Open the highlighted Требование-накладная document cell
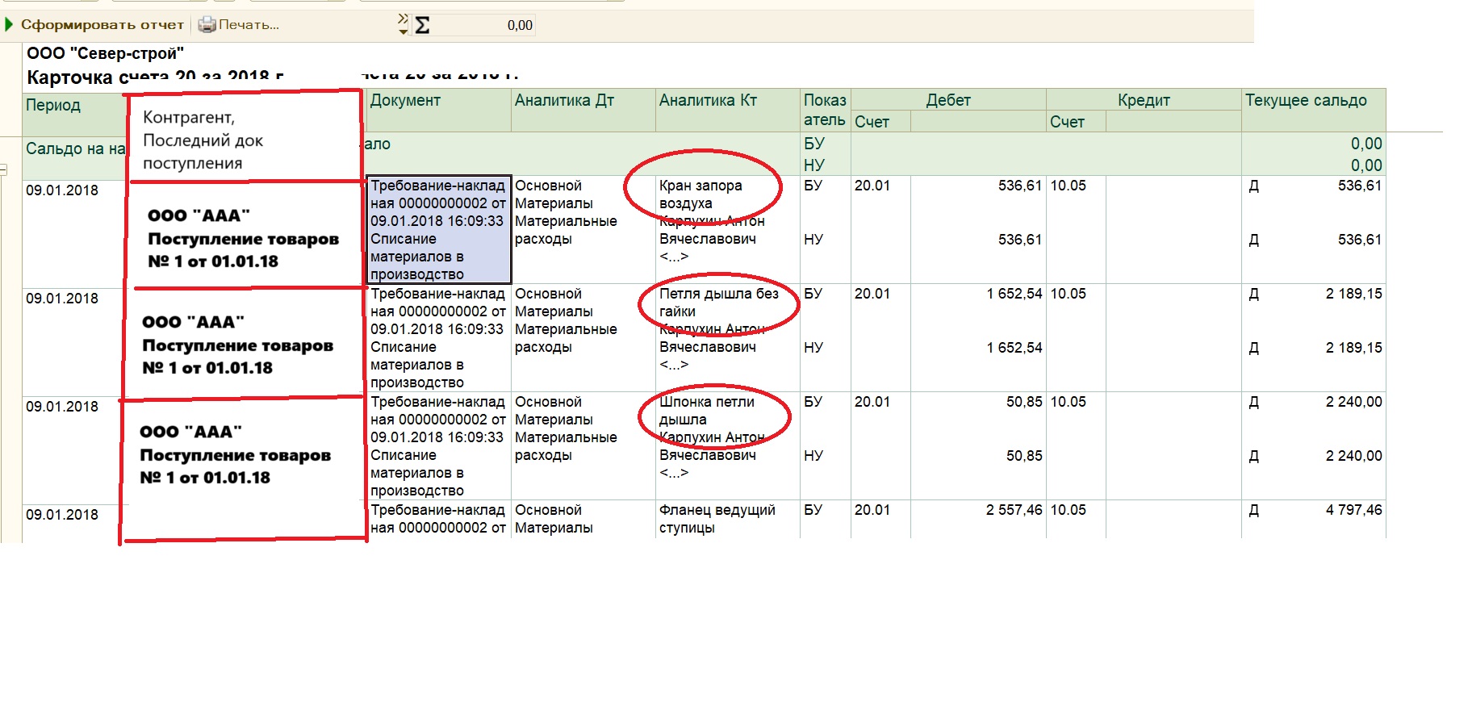 (x=438, y=229)
